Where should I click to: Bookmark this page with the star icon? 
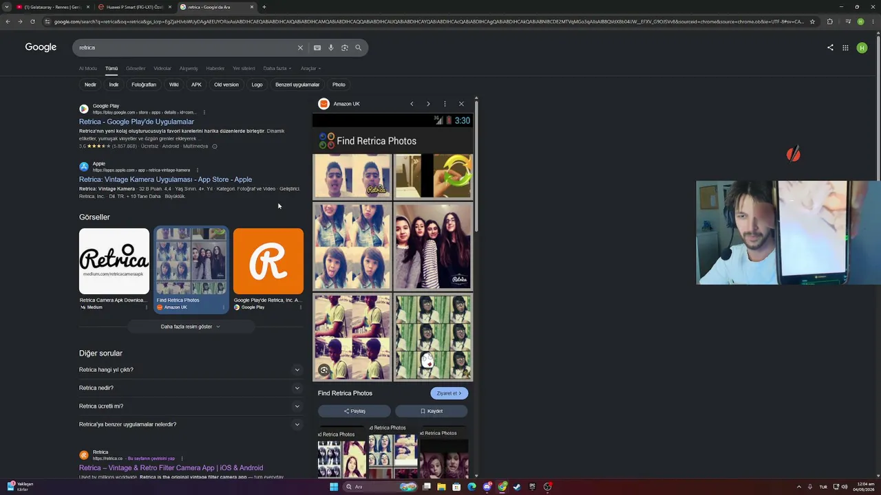[812, 21]
